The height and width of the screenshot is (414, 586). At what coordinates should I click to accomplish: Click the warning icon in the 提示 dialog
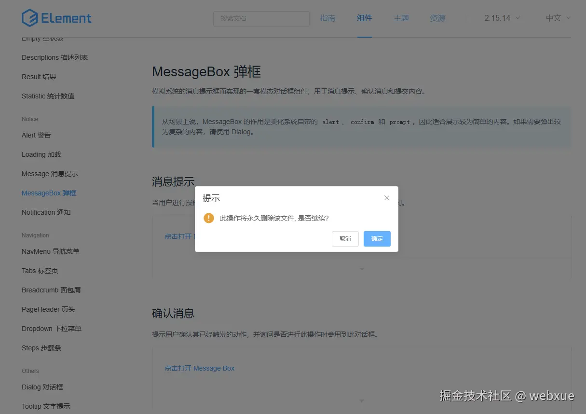click(x=208, y=218)
